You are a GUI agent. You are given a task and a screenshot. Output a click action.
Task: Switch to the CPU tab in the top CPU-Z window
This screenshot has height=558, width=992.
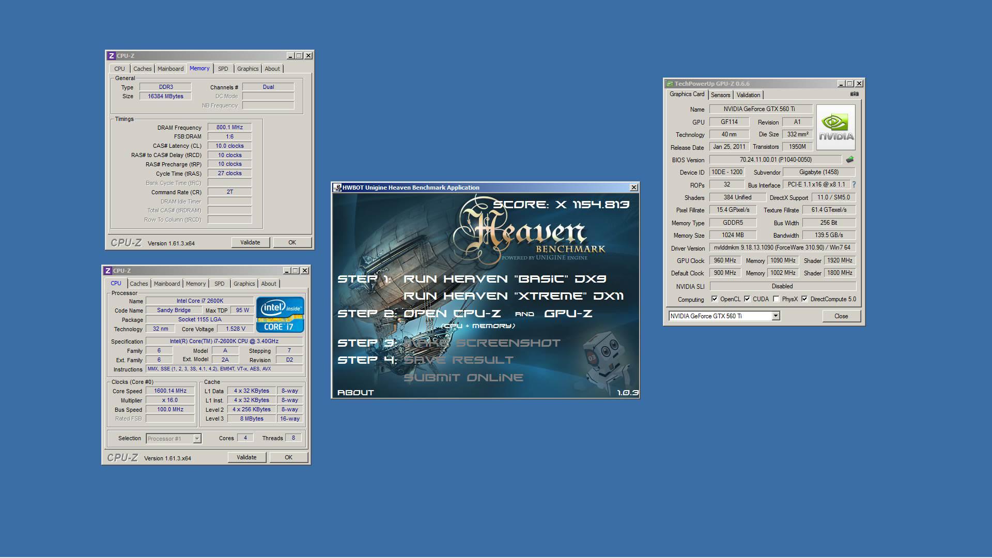(120, 69)
